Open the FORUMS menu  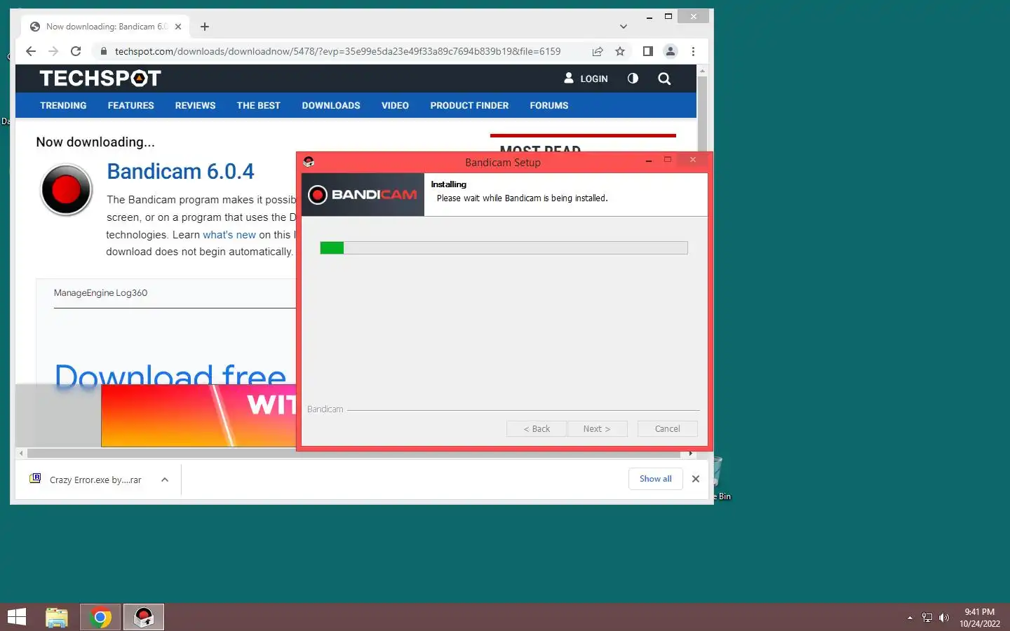pos(549,105)
